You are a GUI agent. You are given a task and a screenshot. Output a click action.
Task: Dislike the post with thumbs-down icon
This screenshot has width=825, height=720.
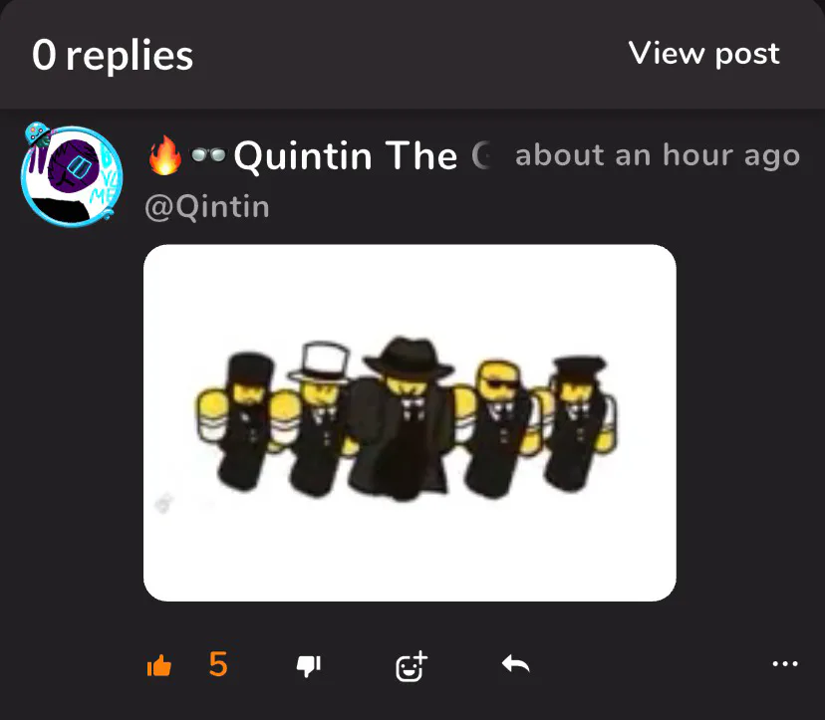[308, 666]
